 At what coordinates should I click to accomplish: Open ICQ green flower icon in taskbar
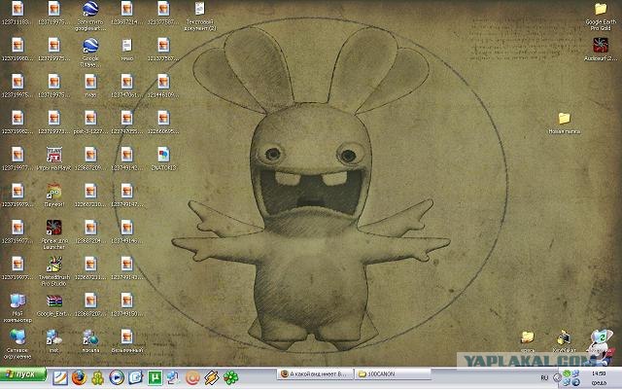click(230, 377)
